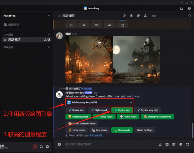This screenshot has height=153, width=194.
Task: Click V3 variation button
Action: [97, 25]
